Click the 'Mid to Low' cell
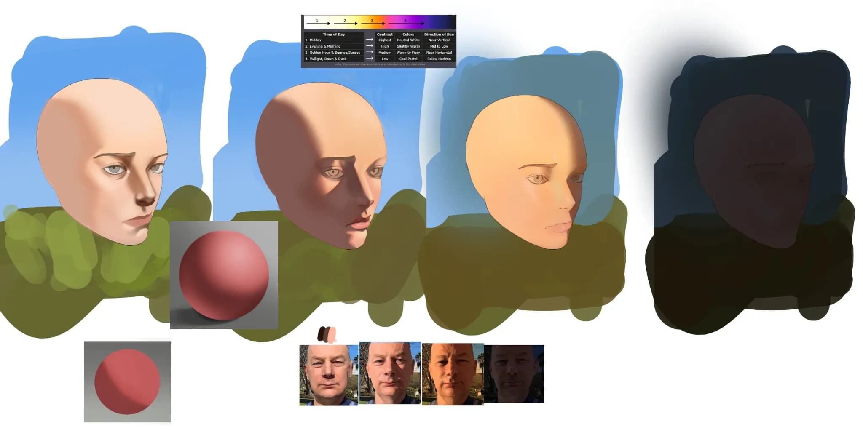Image resolution: width=863 pixels, height=432 pixels. point(439,46)
